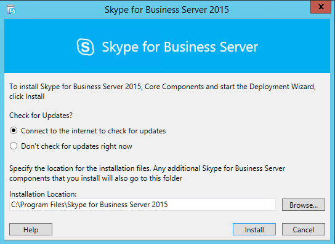
Task: Click the 'To install Skype for Business' instruction text
Action: 163,92
